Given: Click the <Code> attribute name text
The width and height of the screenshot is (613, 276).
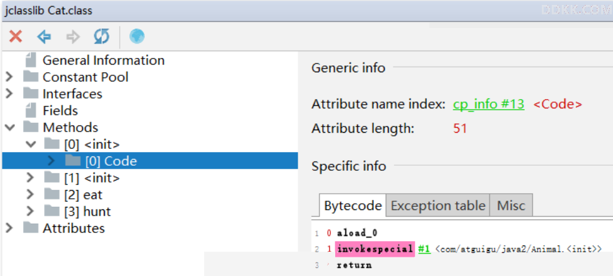Looking at the screenshot, I should pyautogui.click(x=557, y=104).
